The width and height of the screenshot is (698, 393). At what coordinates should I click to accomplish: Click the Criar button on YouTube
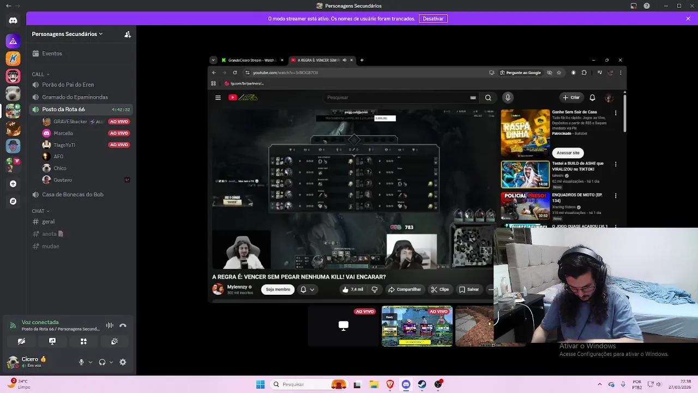pos(571,98)
